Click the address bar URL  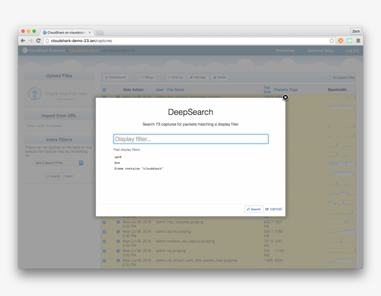pyautogui.click(x=186, y=41)
